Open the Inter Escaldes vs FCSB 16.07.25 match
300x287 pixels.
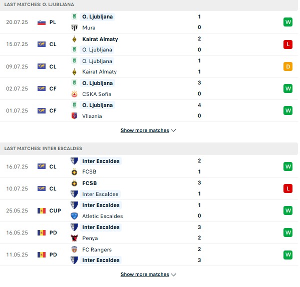point(149,166)
